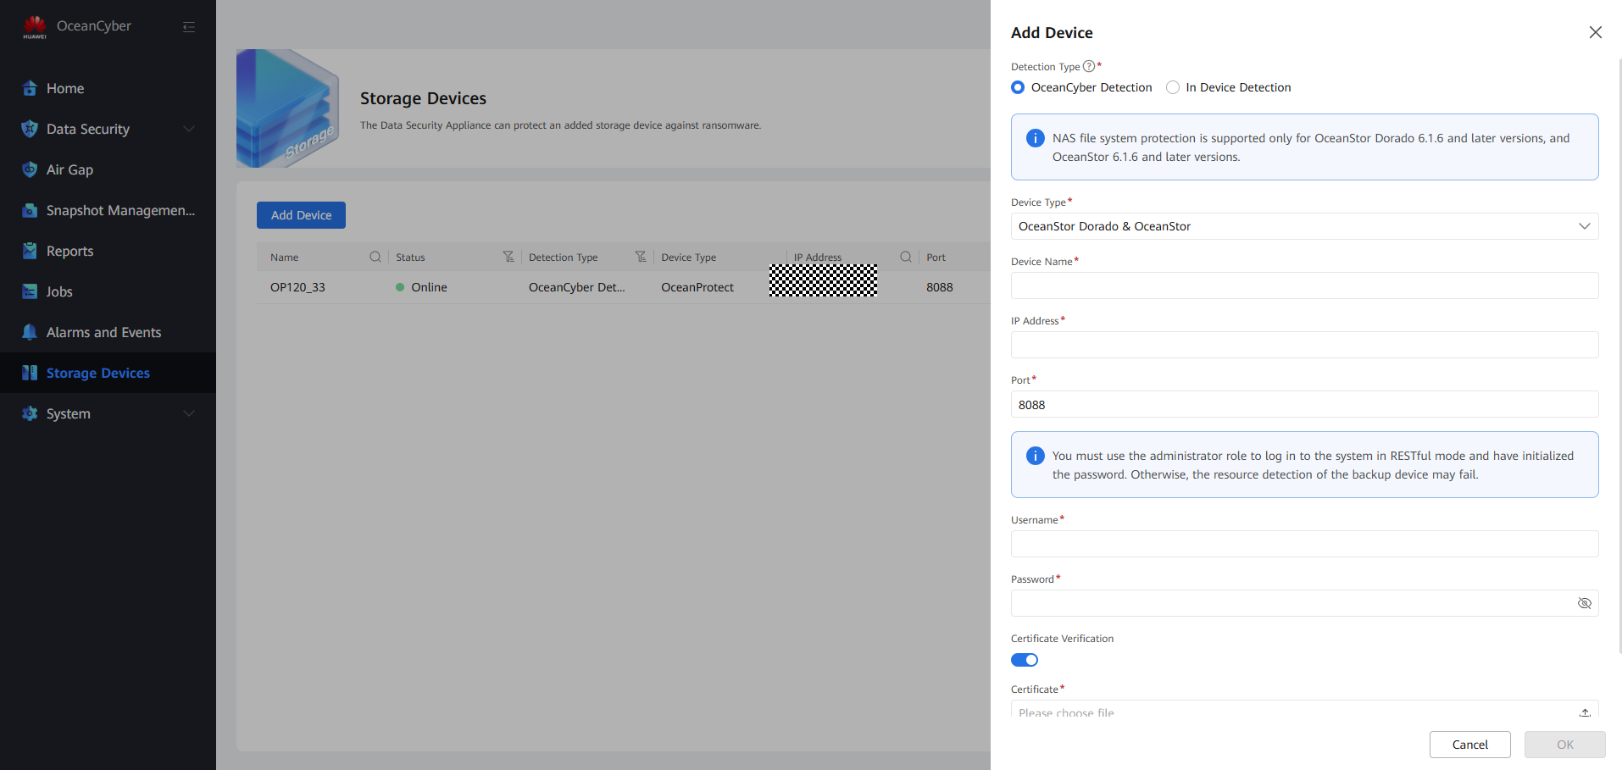Click the Cancel button
Viewport: 1622px width, 770px height.
(x=1469, y=745)
